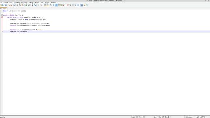
Task: Click the import java.util.Scanner line
Action: 14,11
